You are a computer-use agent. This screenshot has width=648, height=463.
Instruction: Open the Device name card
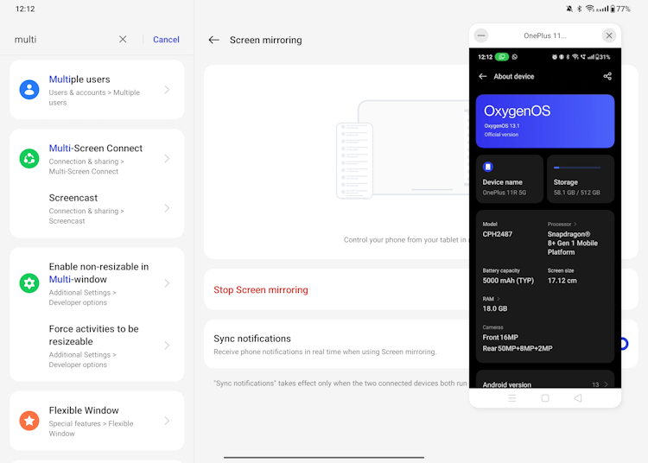click(510, 179)
